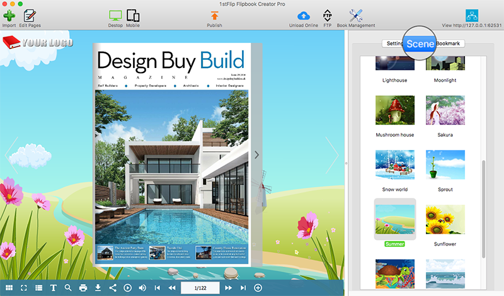Click the "Snow world" label
The image size is (504, 296).
click(x=395, y=190)
